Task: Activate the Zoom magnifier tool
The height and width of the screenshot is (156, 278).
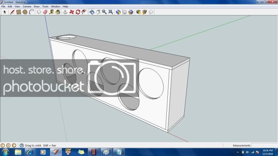Action: tap(104, 12)
